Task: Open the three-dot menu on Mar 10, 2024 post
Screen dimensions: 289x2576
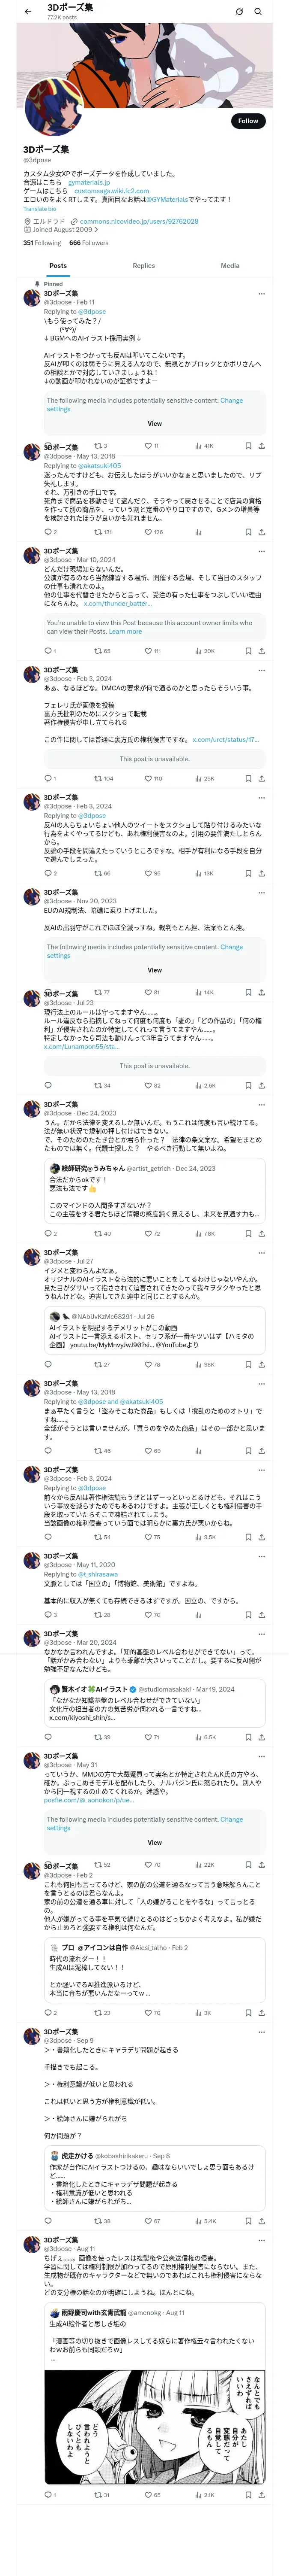Action: point(261,551)
